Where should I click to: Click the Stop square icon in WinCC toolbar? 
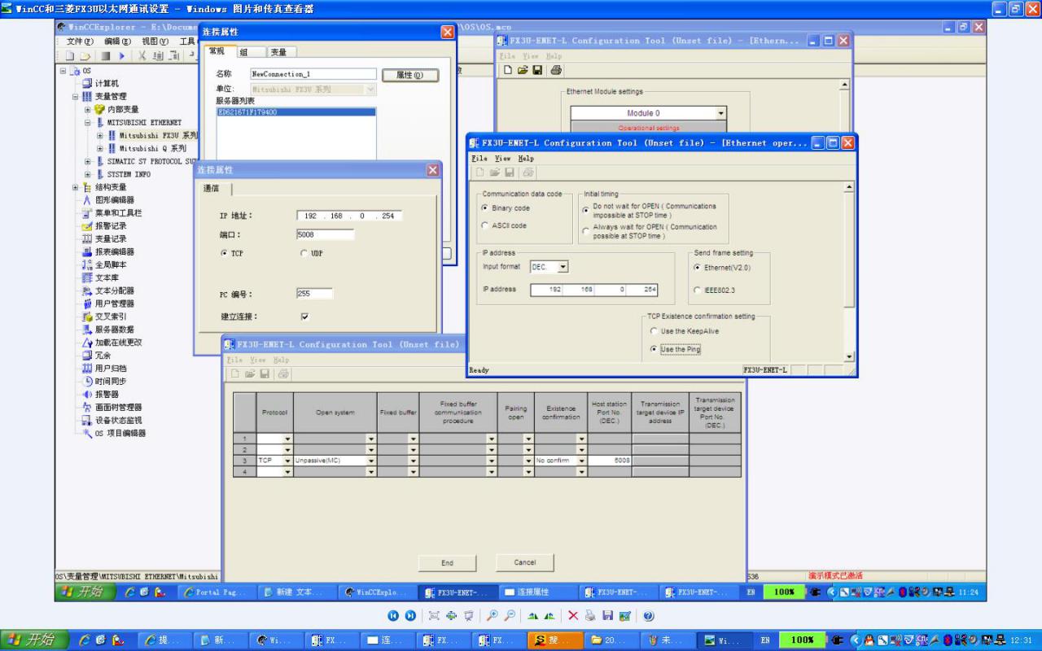pyautogui.click(x=106, y=55)
